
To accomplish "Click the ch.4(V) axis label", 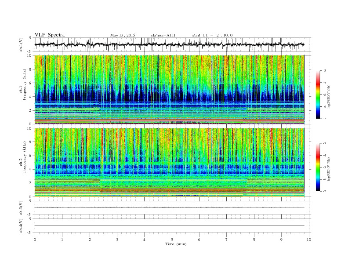I will 21,226.
